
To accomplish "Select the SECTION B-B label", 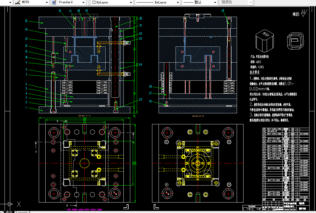I will [198, 116].
